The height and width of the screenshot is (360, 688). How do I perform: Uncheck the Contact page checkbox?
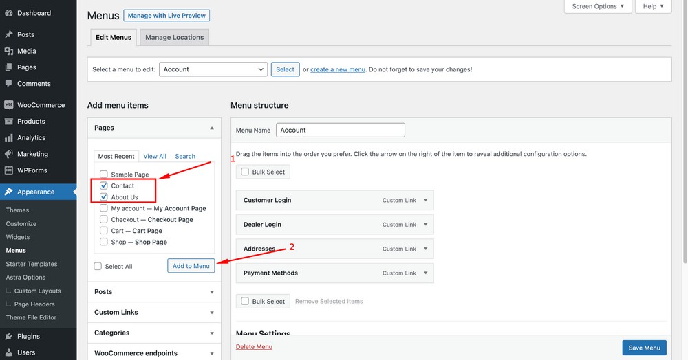(104, 186)
